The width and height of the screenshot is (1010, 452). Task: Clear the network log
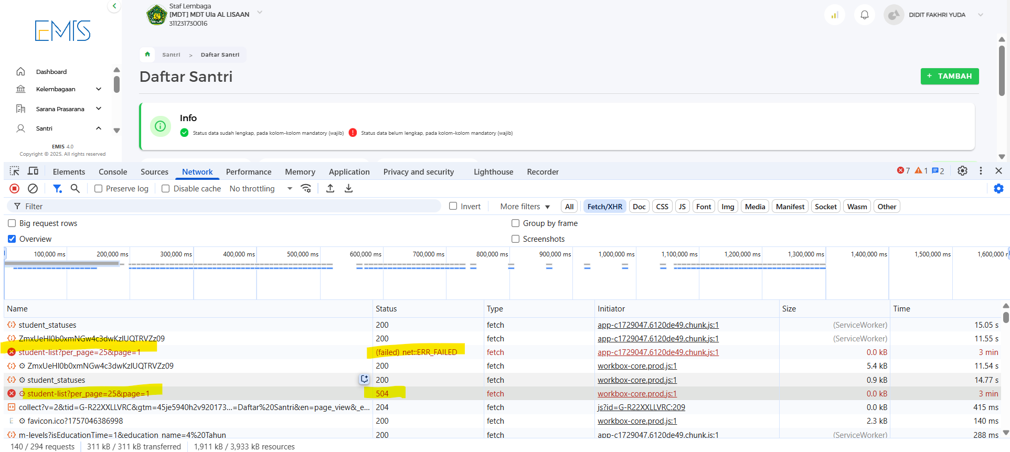(33, 189)
